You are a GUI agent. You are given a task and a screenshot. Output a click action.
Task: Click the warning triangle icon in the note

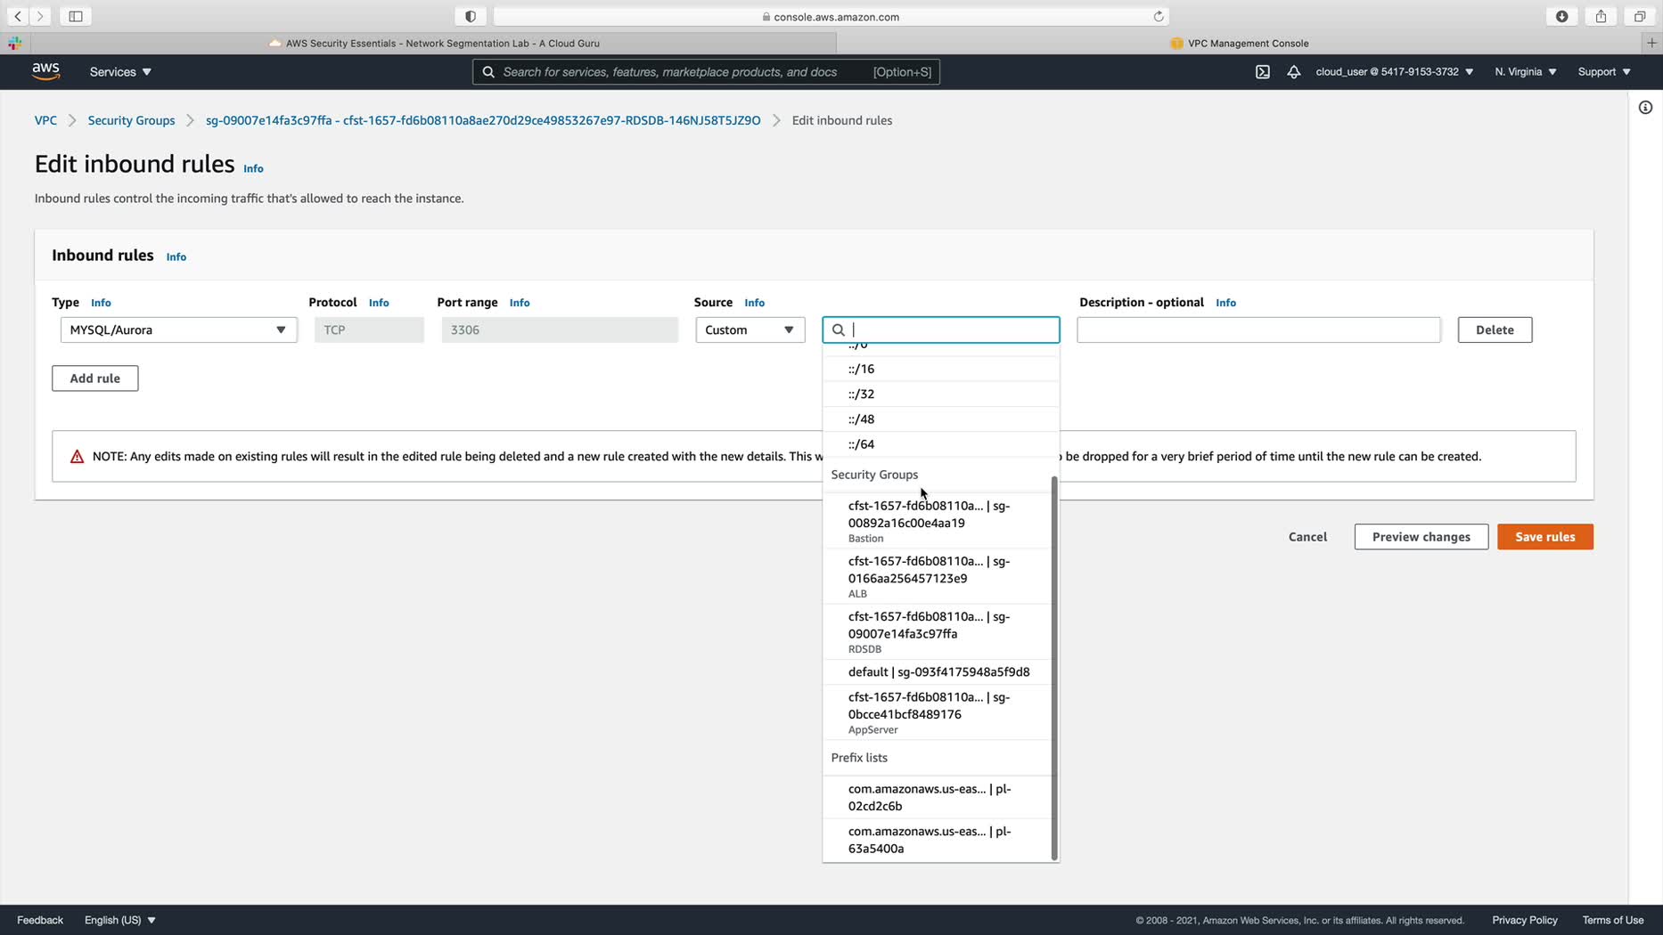(x=77, y=457)
